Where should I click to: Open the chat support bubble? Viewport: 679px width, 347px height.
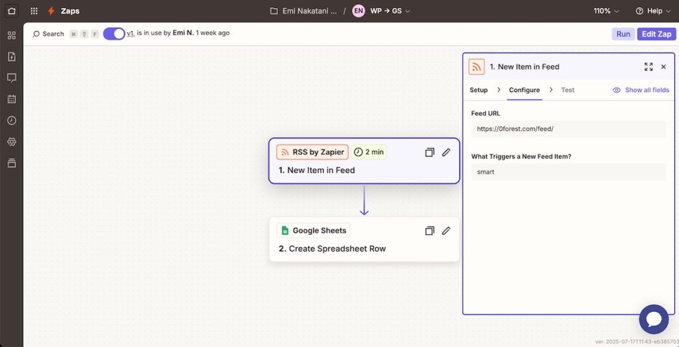[x=653, y=319]
